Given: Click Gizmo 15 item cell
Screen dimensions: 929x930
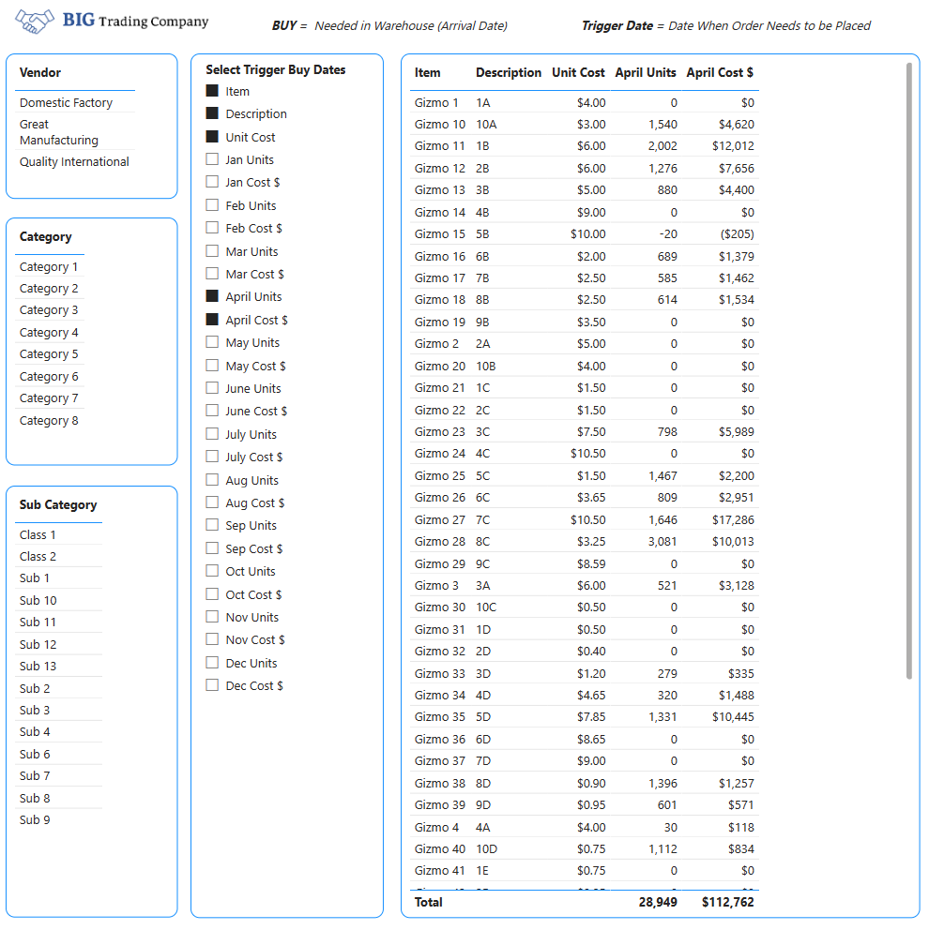Looking at the screenshot, I should click(x=440, y=234).
